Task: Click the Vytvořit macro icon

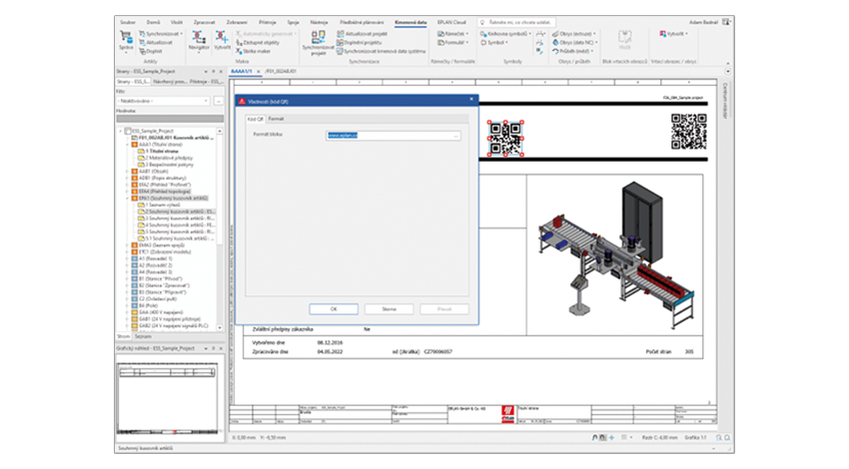Action: coord(222,42)
